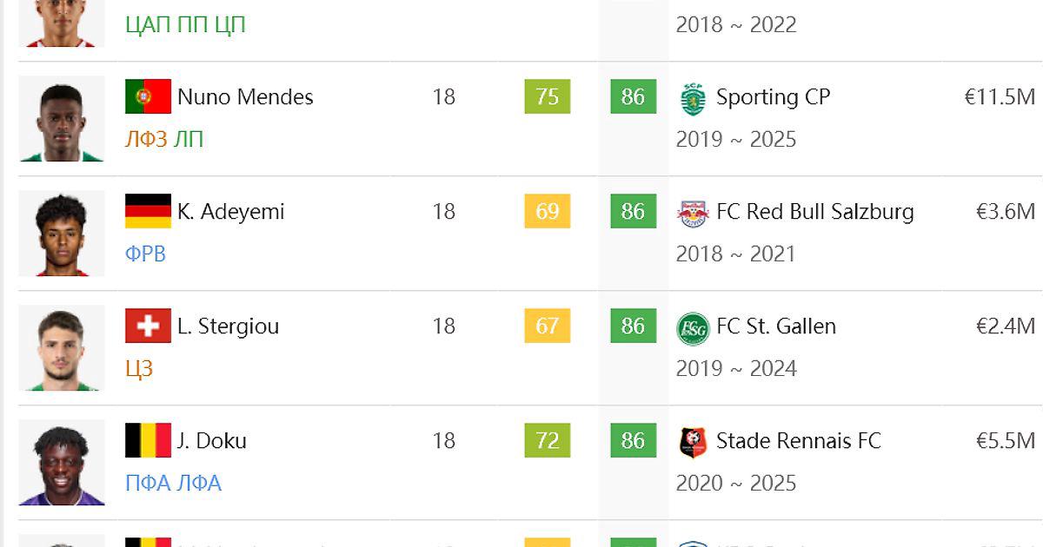
Task: Open the Red Bull Salzburg club logo
Action: tap(693, 212)
